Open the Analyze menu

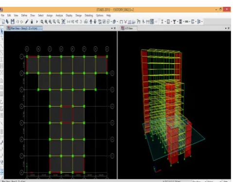[x=59, y=16]
